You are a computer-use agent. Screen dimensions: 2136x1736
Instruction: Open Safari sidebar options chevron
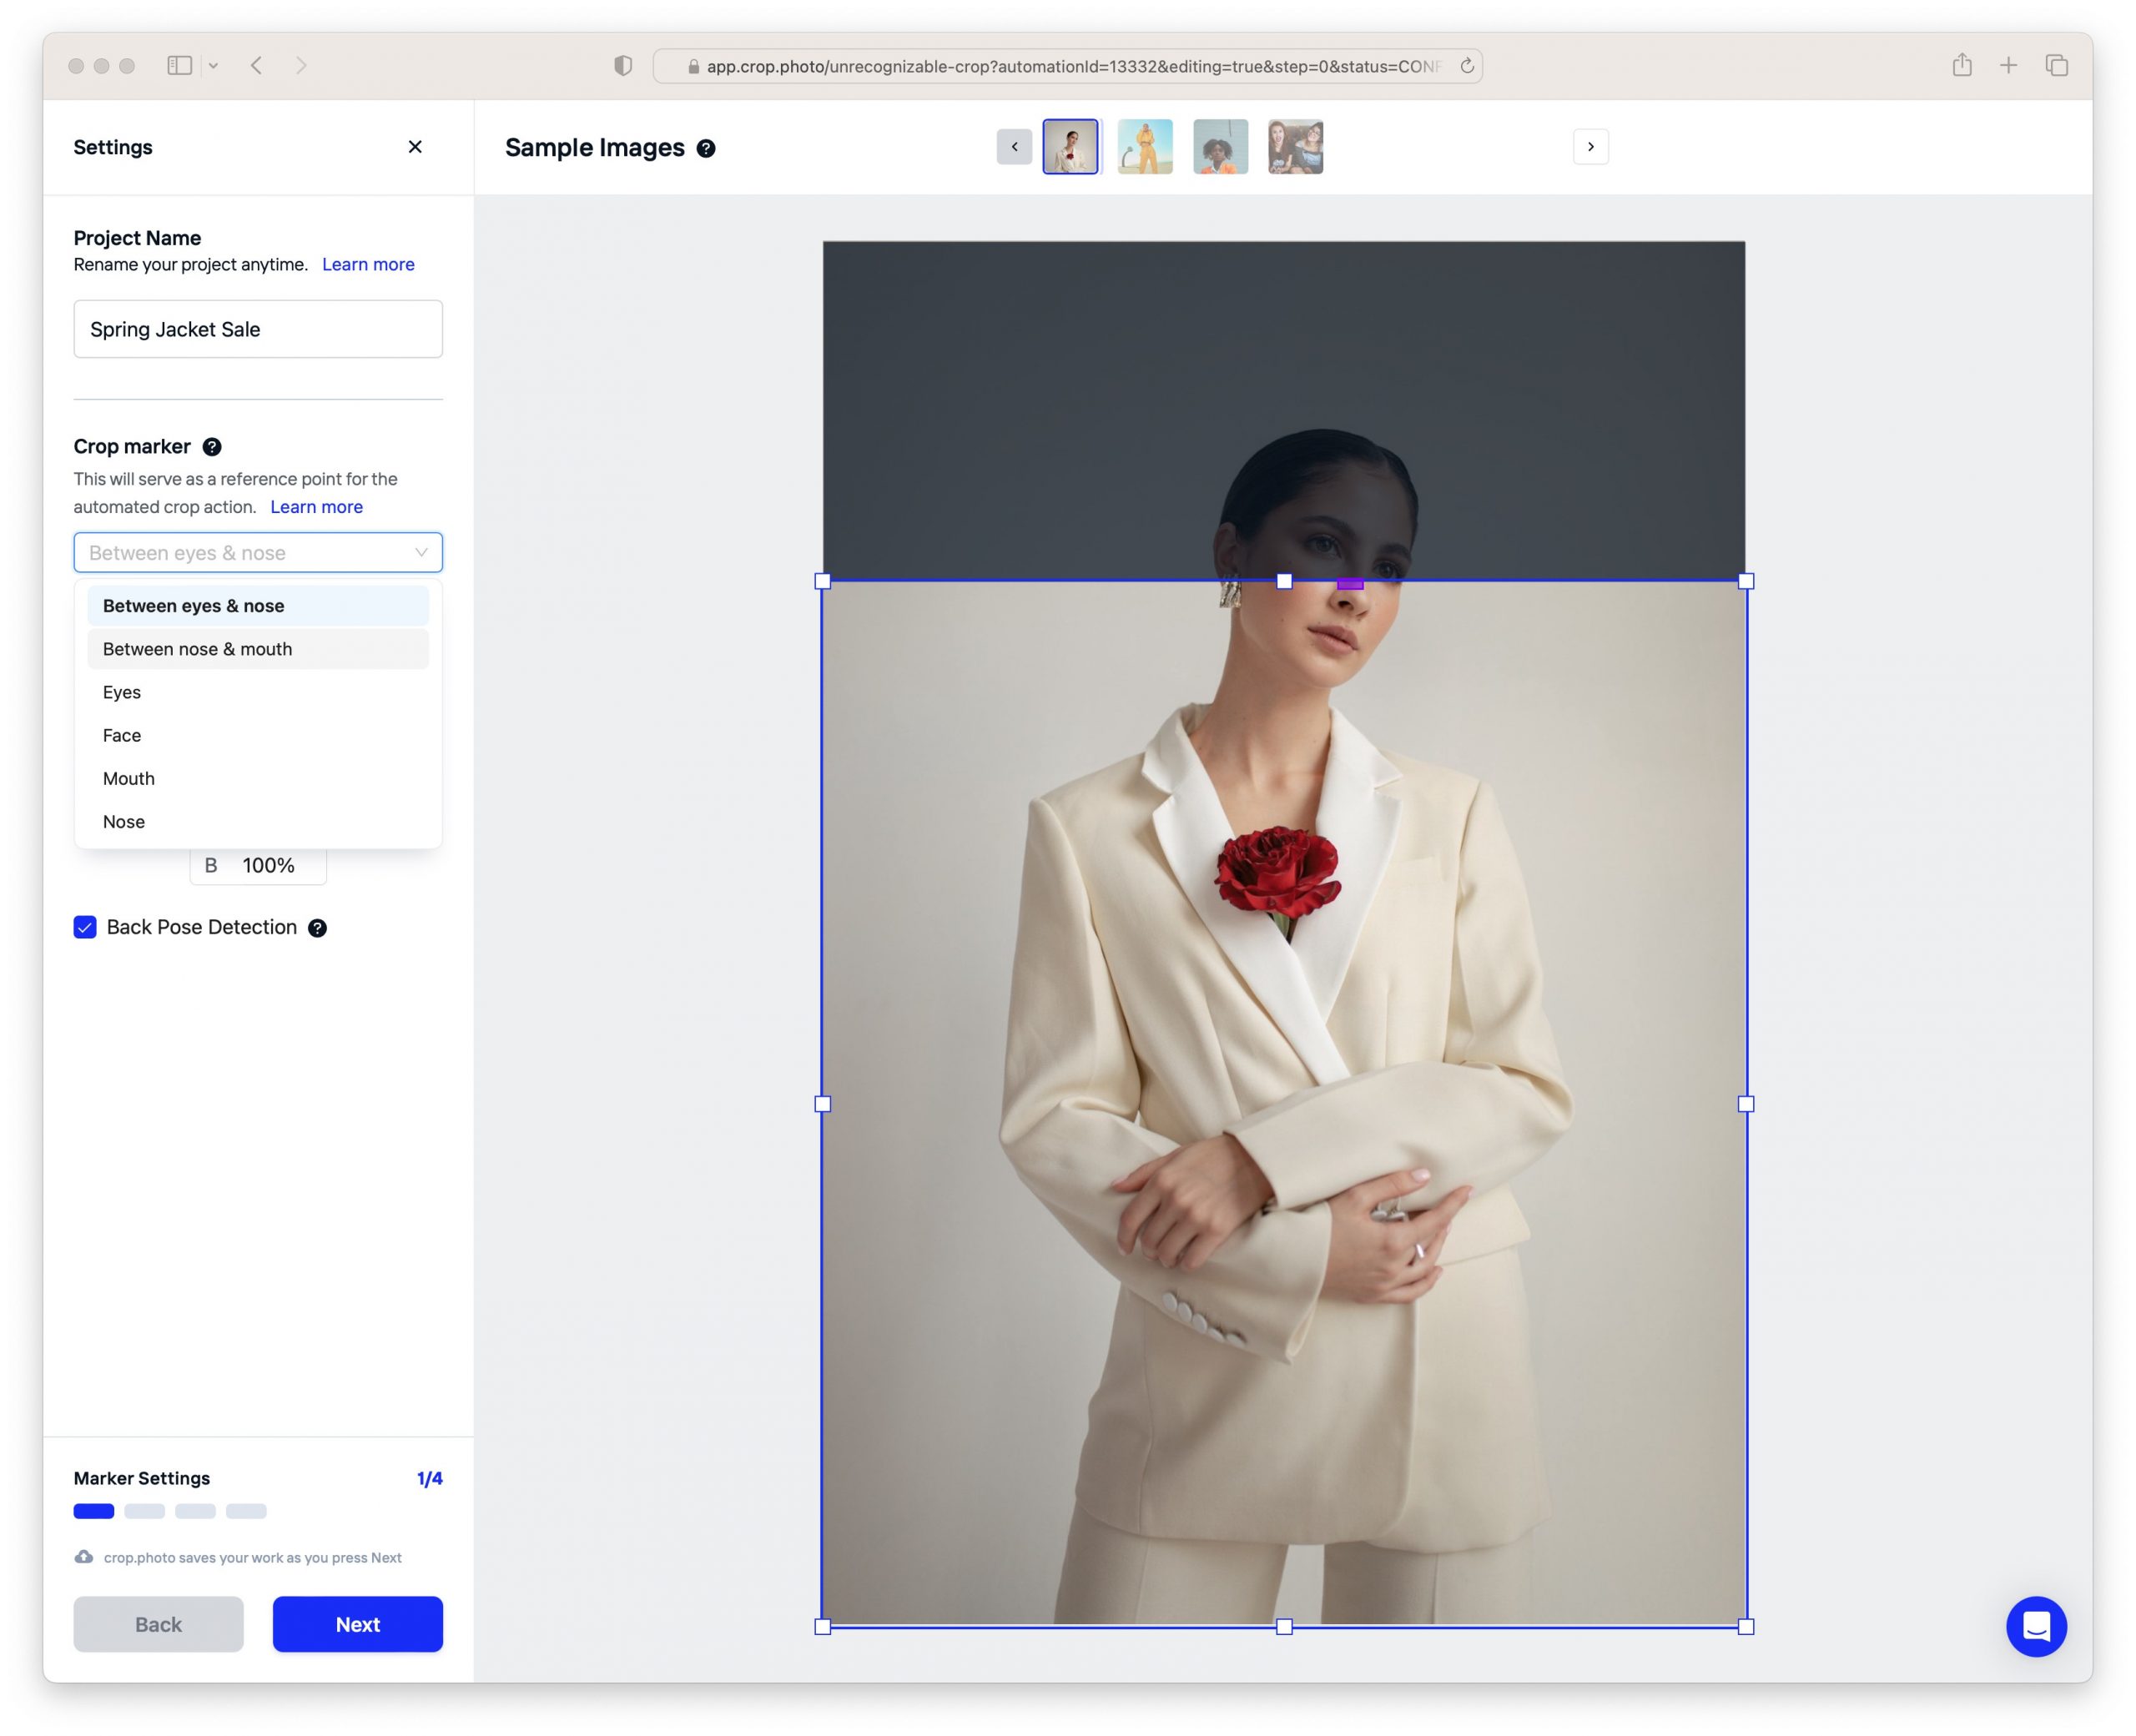point(213,66)
